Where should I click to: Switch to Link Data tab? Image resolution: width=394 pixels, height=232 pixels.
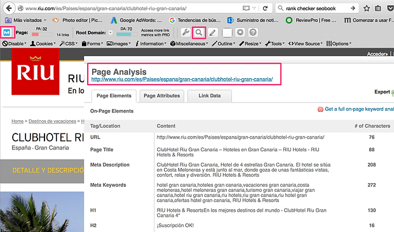210,96
